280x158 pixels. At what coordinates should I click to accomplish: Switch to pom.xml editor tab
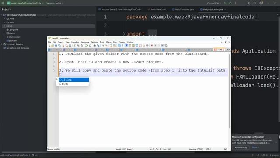[x=120, y=9]
